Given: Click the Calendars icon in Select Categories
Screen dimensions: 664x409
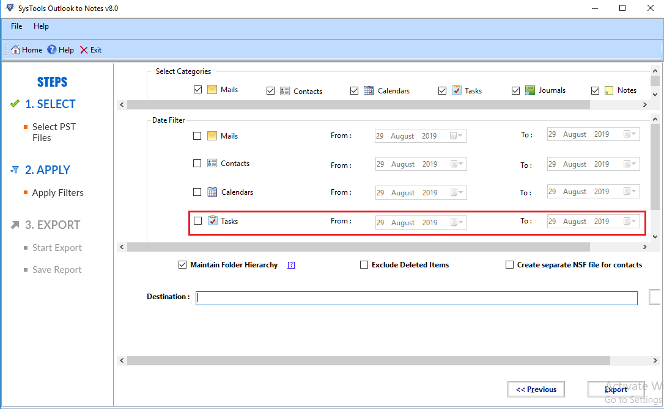Looking at the screenshot, I should click(369, 90).
